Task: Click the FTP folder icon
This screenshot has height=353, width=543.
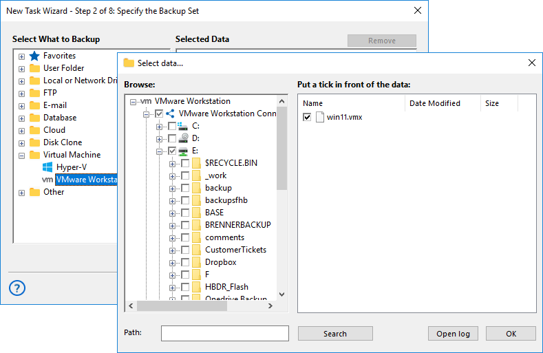Action: [x=34, y=93]
